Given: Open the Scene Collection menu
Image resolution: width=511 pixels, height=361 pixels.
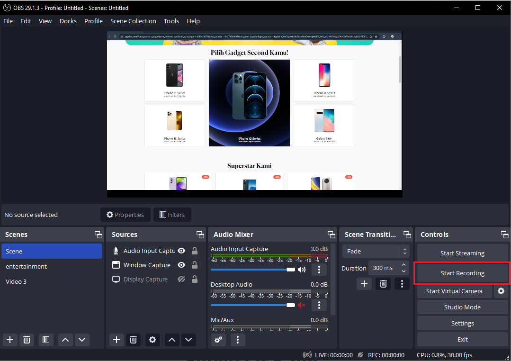Looking at the screenshot, I should click(133, 21).
